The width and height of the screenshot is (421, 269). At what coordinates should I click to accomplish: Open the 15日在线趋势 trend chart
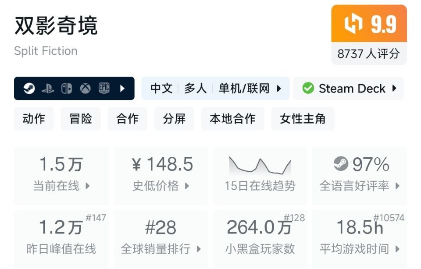tap(260, 175)
